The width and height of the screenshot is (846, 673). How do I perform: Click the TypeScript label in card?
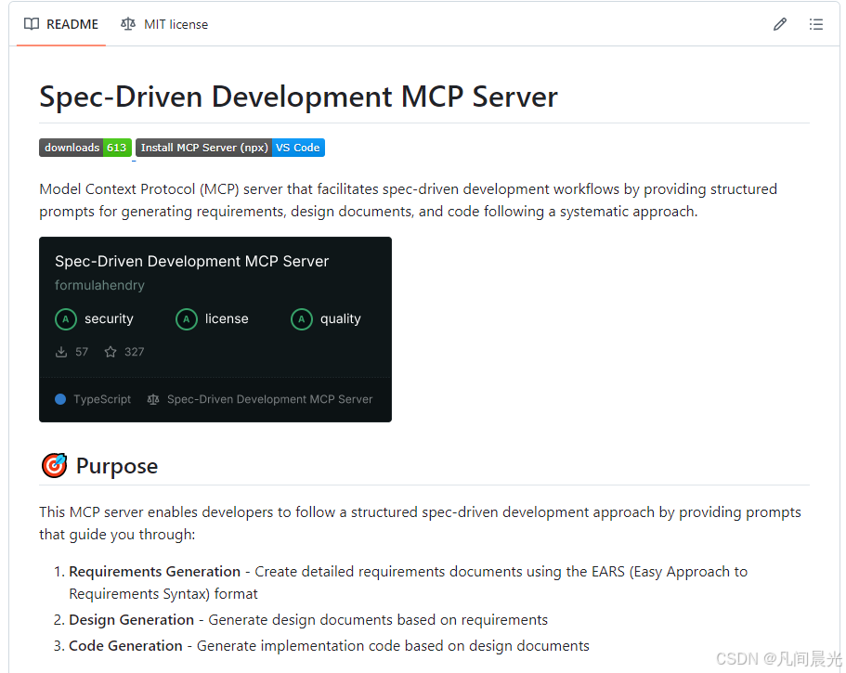102,399
